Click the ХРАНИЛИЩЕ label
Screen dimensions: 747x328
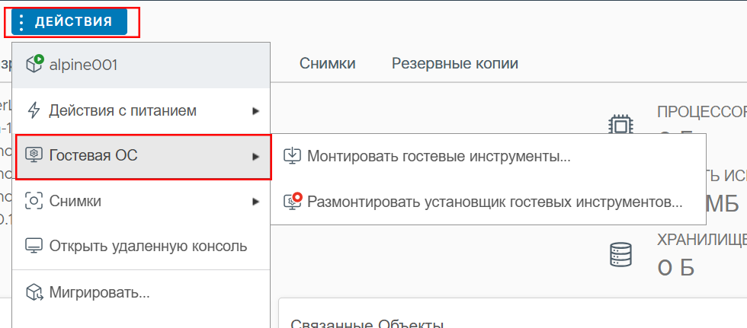tap(702, 240)
